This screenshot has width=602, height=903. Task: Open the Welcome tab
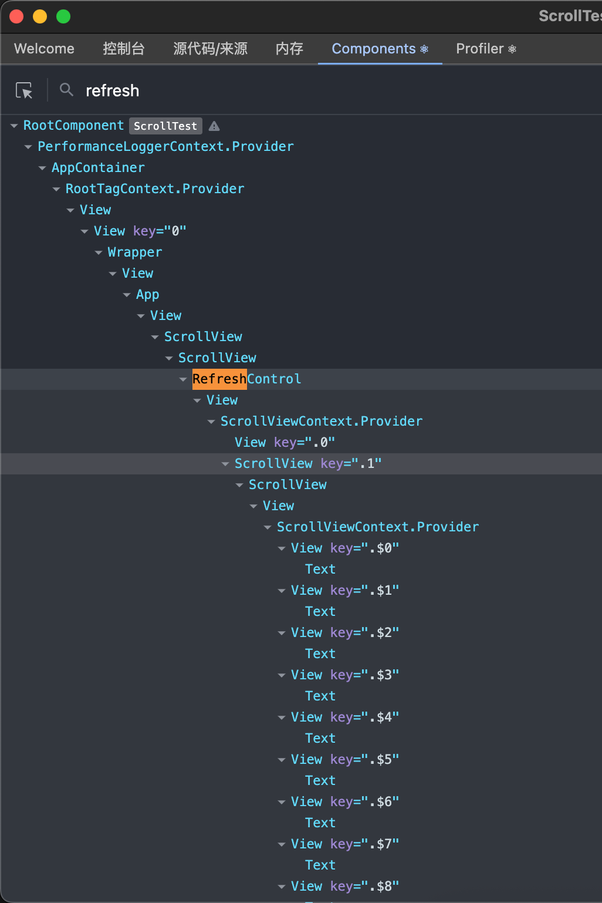[x=44, y=49]
